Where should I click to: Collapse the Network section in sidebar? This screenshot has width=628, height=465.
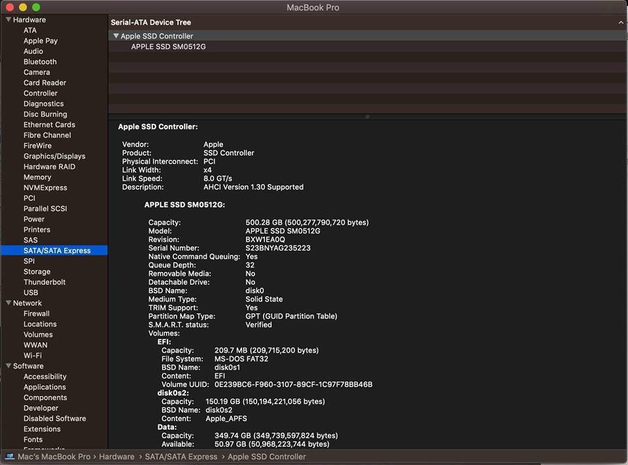point(8,303)
